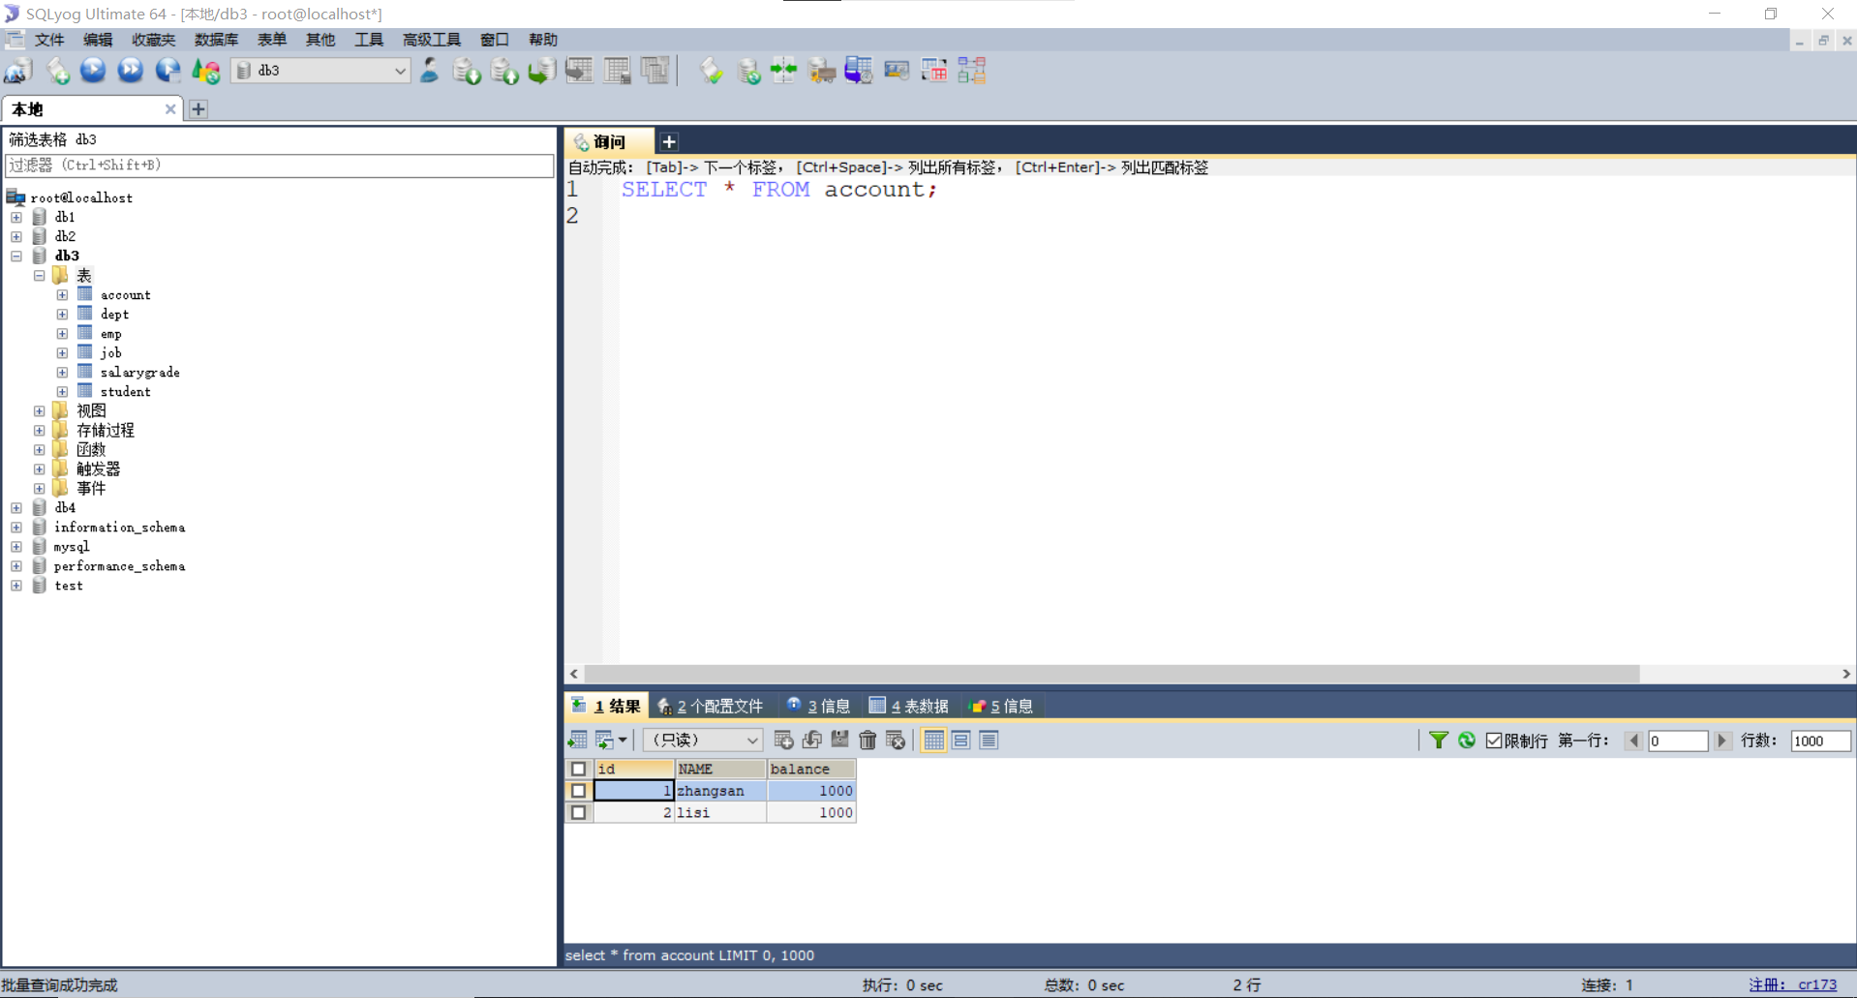Image resolution: width=1857 pixels, height=998 pixels.
Task: Click the 注册: cr173 link
Action: point(1792,984)
